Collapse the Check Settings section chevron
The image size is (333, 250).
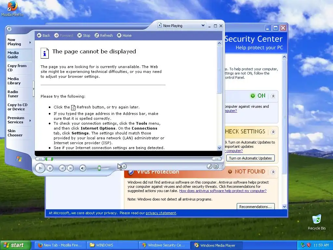pos(273,132)
